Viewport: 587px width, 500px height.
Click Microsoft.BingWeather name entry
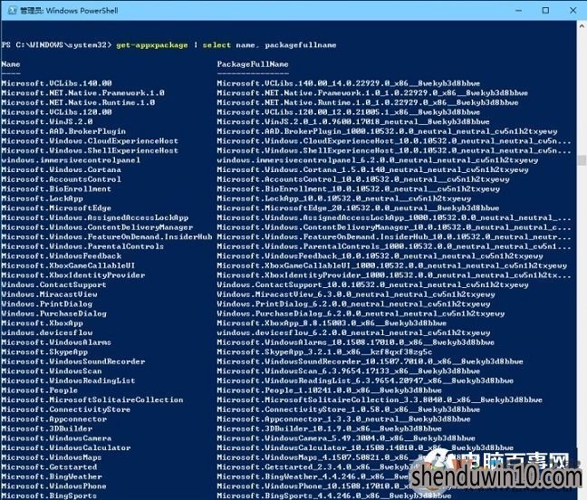52,476
